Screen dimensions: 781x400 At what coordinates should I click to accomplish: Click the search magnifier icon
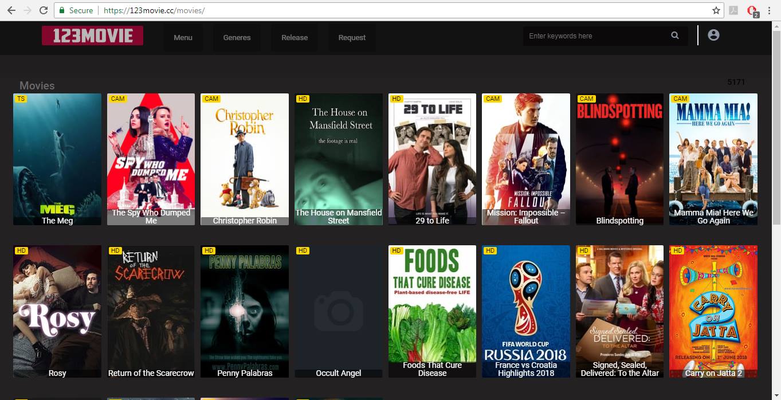click(x=675, y=36)
